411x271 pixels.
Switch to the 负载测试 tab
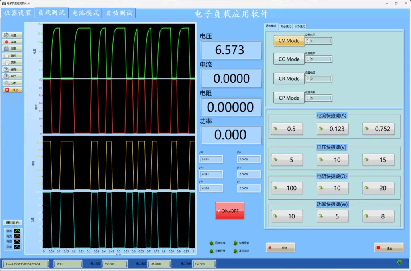click(x=51, y=13)
